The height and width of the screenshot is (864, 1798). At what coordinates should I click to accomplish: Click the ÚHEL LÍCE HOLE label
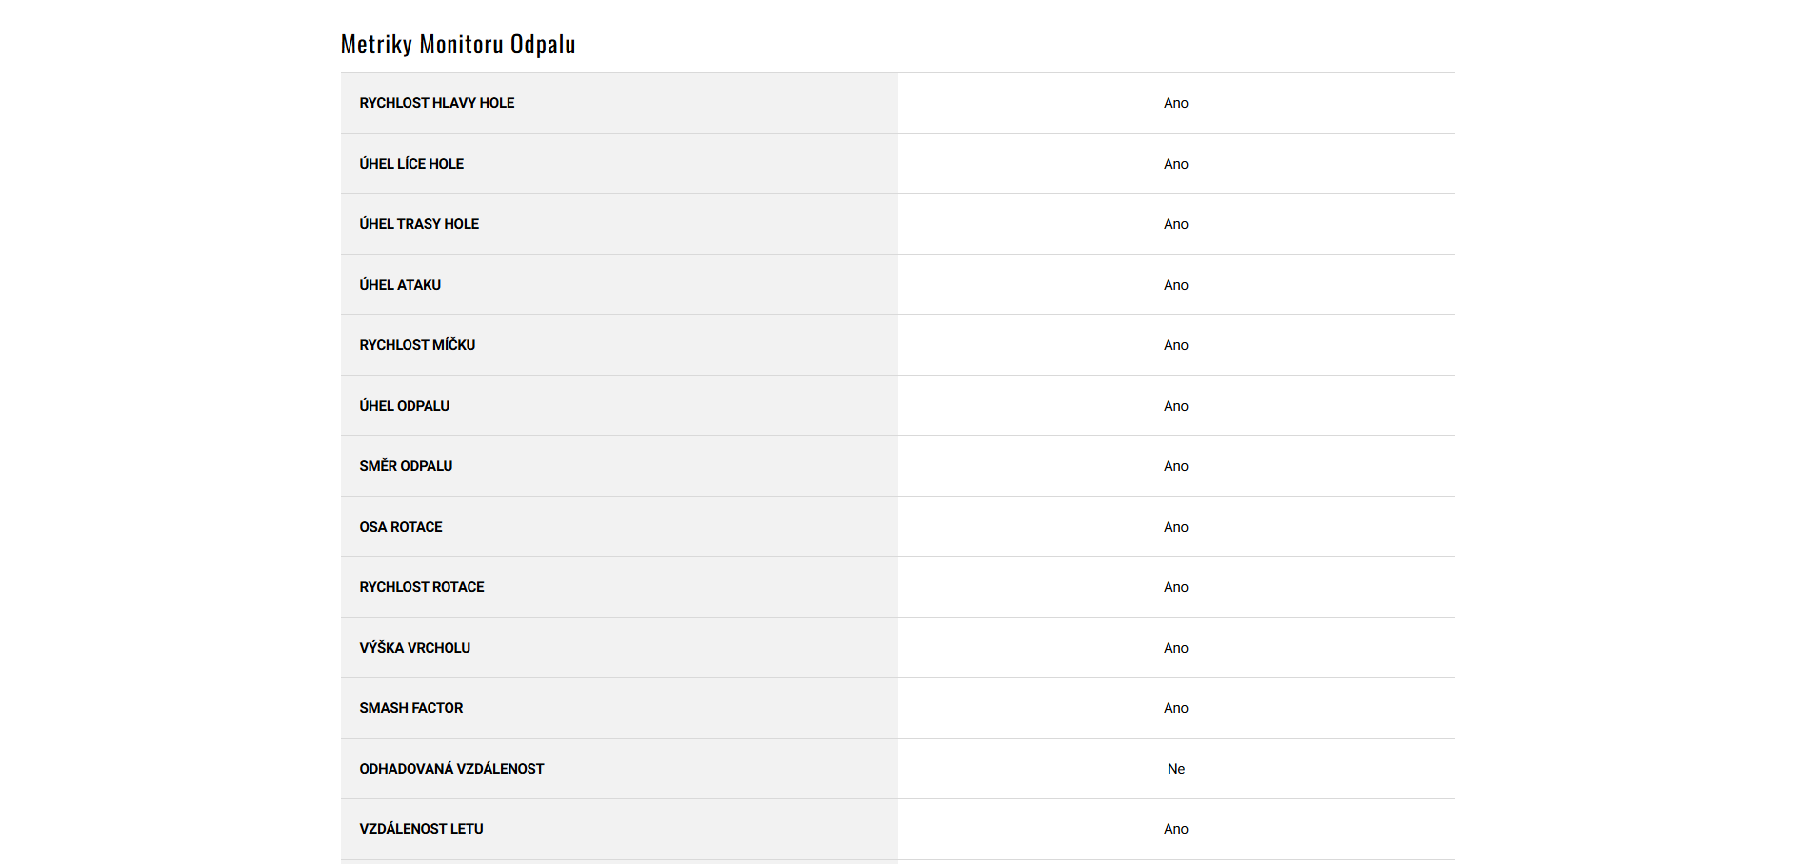(411, 164)
